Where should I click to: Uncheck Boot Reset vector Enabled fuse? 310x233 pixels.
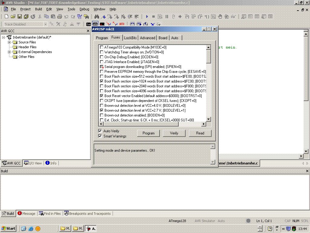click(102, 96)
